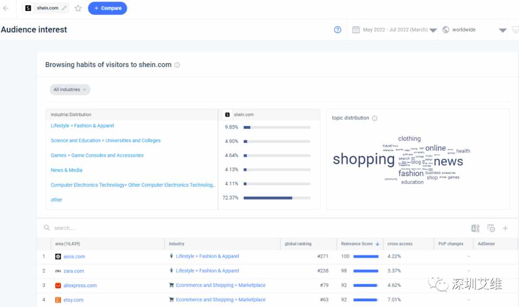Open the asos.com site link
Image resolution: width=519 pixels, height=307 pixels.
tap(74, 256)
